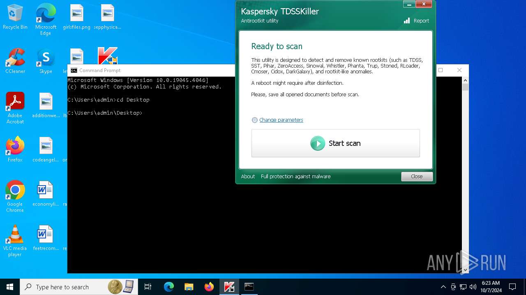Select the Google Chrome desktop shortcut

point(15,197)
